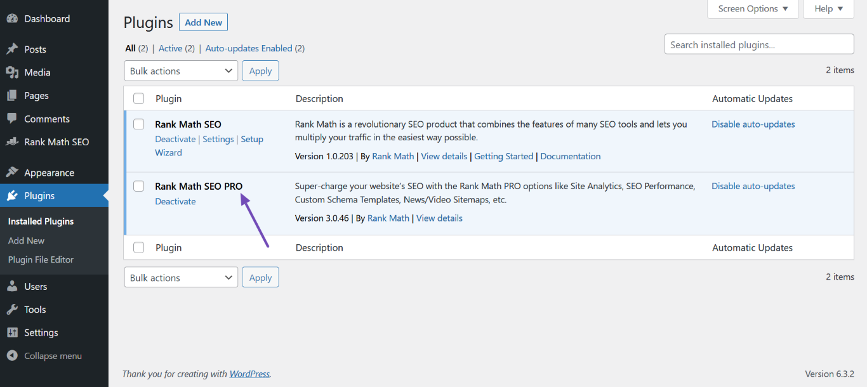This screenshot has height=387, width=867.
Task: Tick the select-all checkbox in table header
Action: coord(138,98)
